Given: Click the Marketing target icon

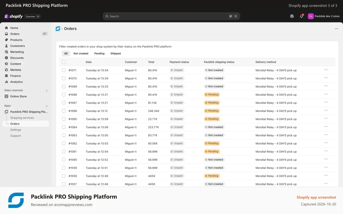Looking at the screenshot, I should (x=7, y=52).
